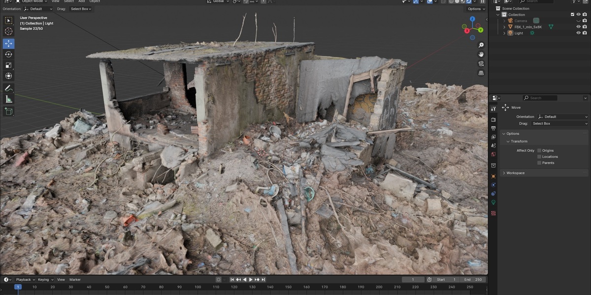
Task: Toggle Collection exclude checkbox in outliner
Action: tap(572, 15)
